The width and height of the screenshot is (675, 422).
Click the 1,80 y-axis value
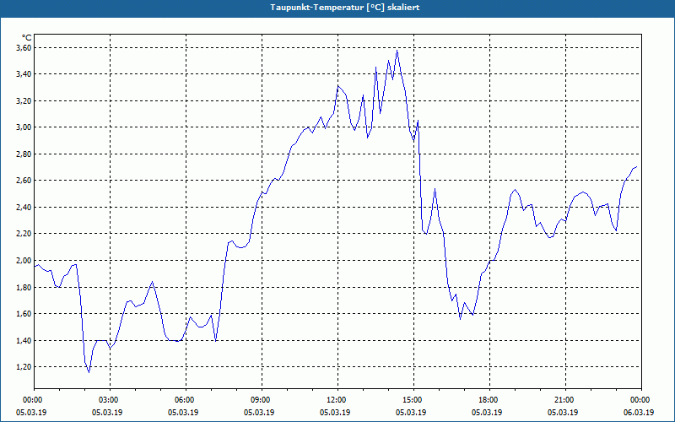coord(24,287)
